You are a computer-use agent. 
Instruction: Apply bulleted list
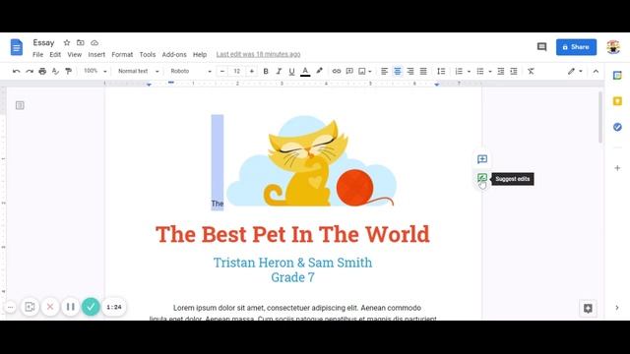pyautogui.click(x=480, y=71)
